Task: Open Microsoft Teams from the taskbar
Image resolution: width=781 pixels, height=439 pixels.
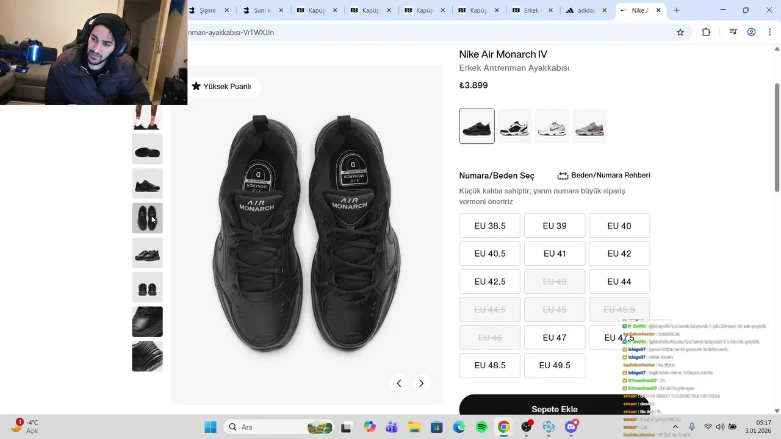Action: (392, 427)
